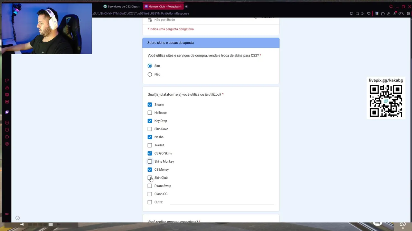Open the easy setup sliders icon
Screen dimensions: 412x231
coord(409,13)
